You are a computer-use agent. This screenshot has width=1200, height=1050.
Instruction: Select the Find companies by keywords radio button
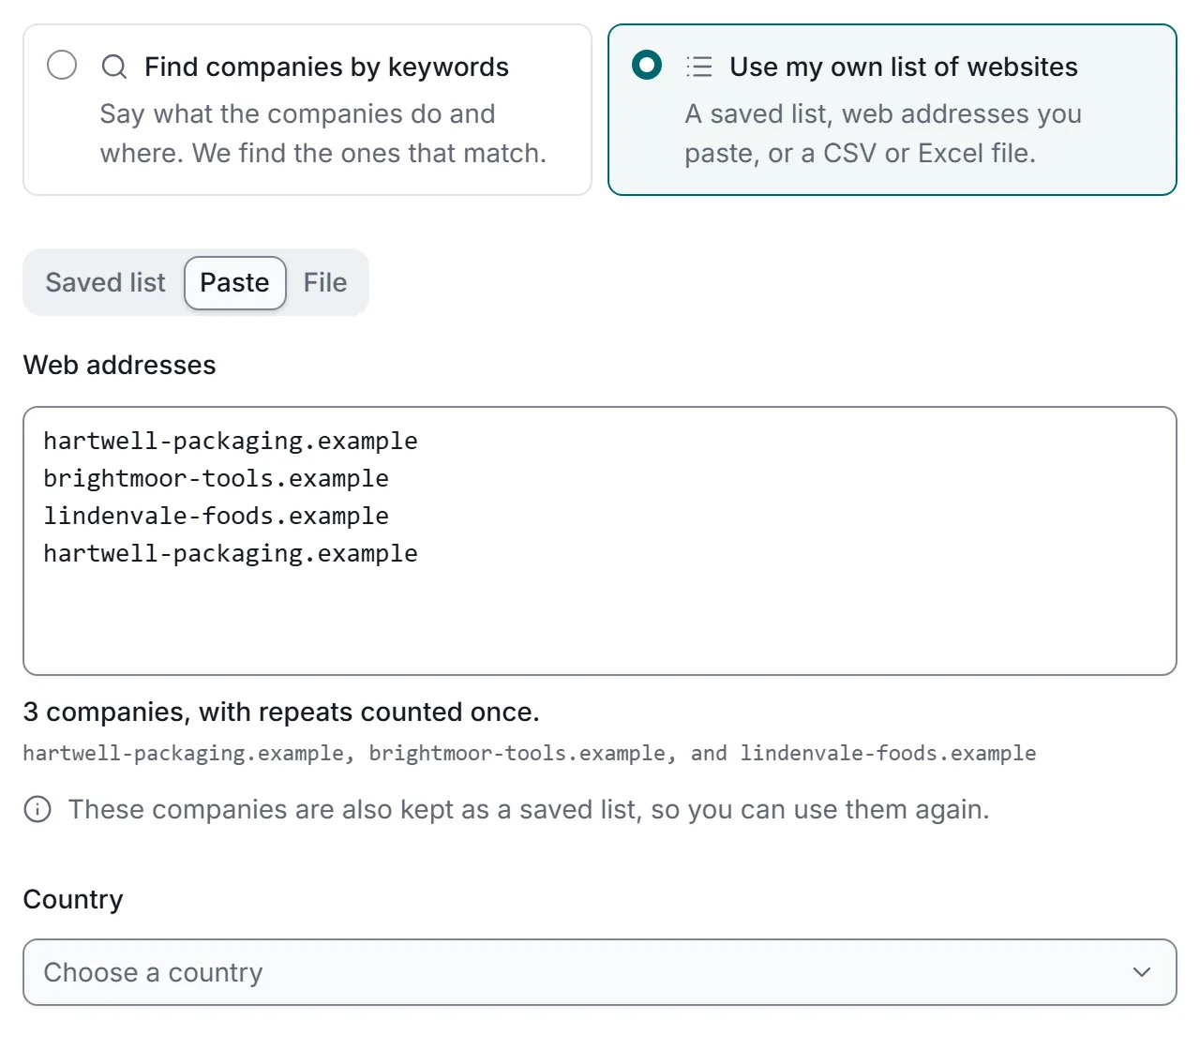[x=62, y=66]
